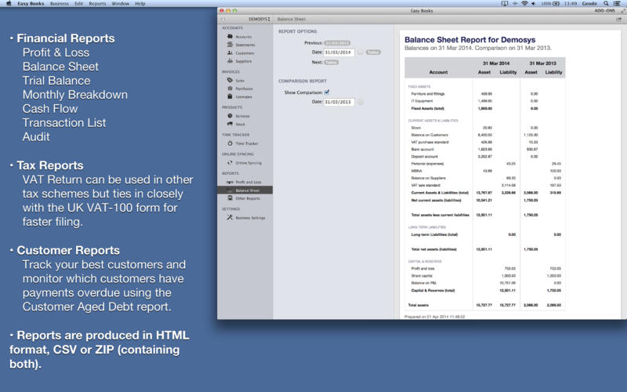Screen dimensions: 627x392
Task: Click the Balance on Customers row
Action: pos(485,135)
